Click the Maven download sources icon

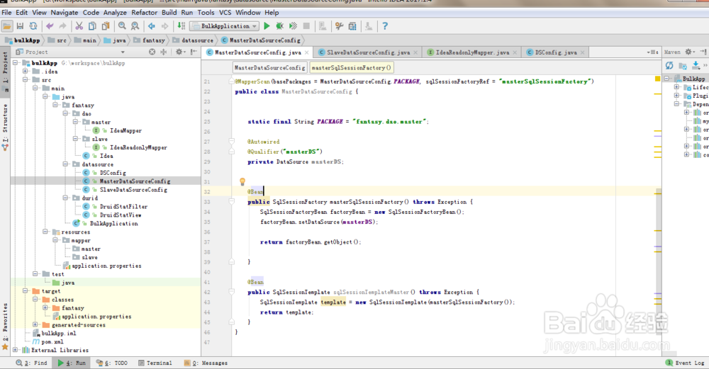(696, 66)
